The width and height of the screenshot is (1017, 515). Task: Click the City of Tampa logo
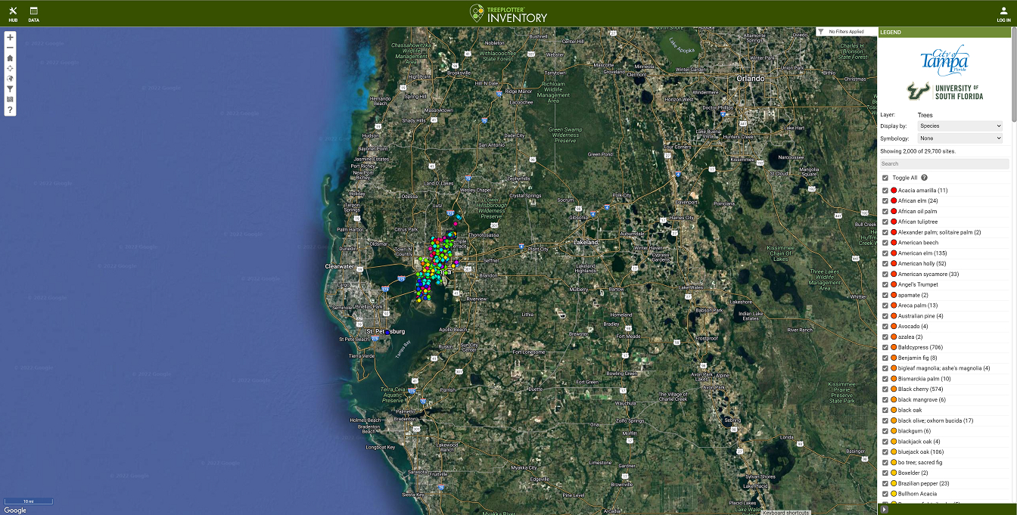point(944,60)
